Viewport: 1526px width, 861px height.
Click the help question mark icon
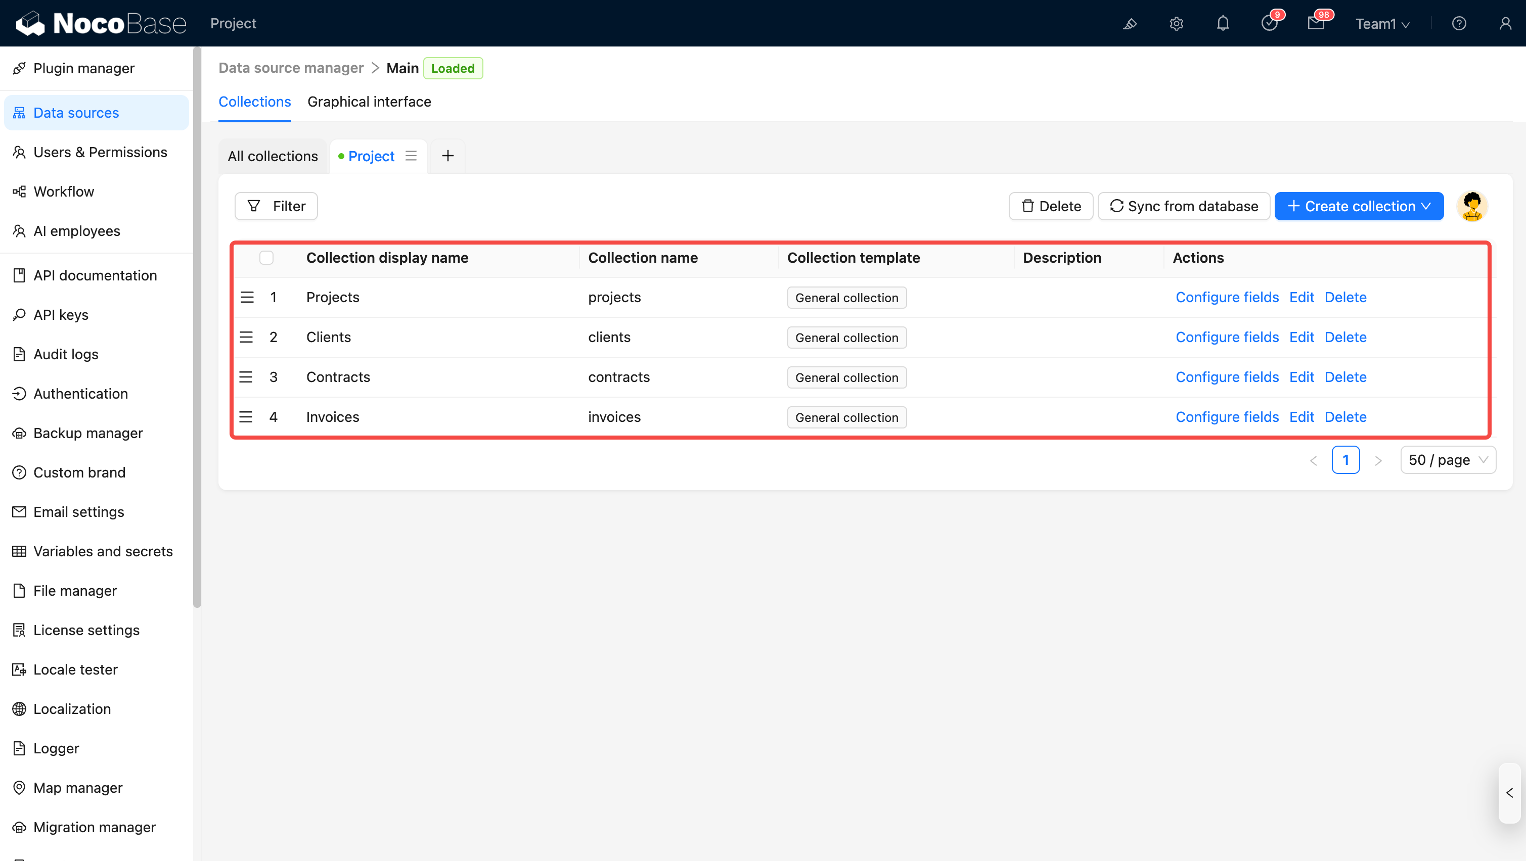(x=1458, y=24)
